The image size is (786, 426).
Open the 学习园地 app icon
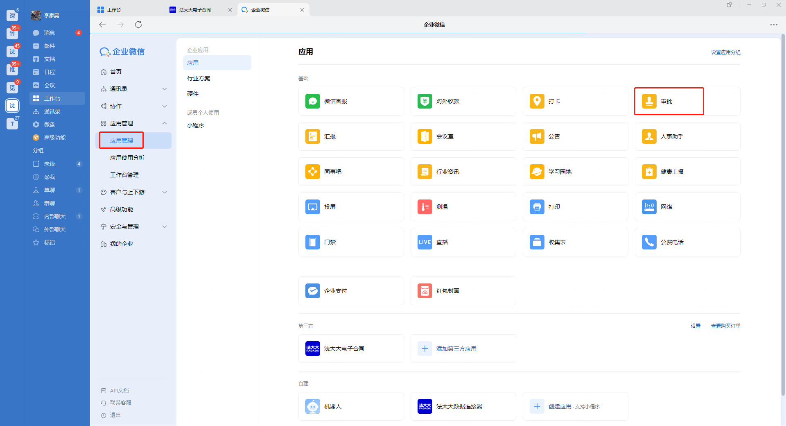click(x=537, y=172)
